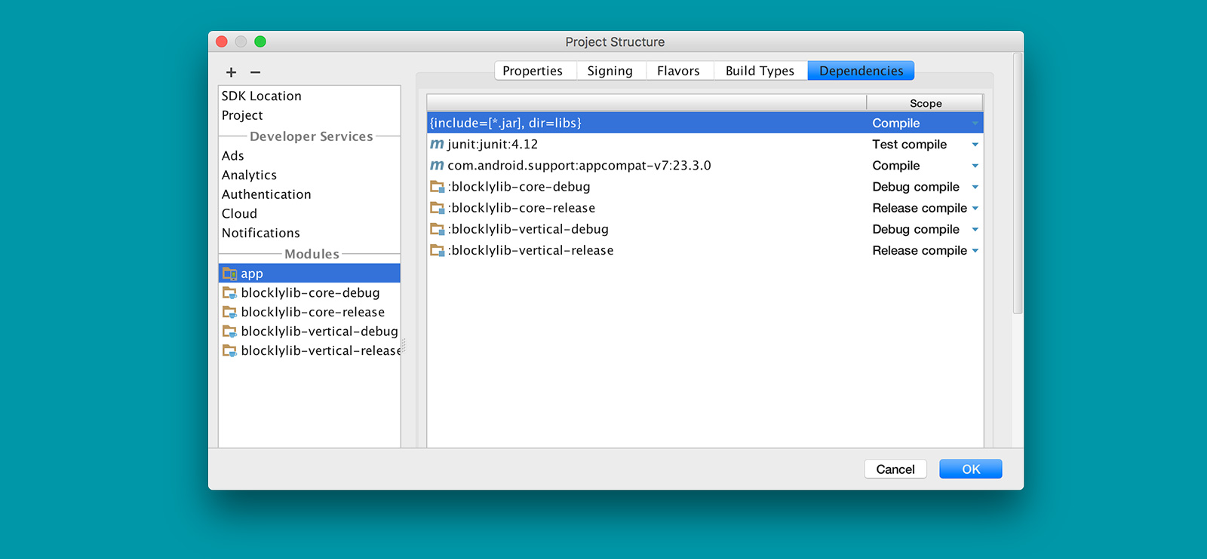Click the Scope column header
The width and height of the screenshot is (1207, 559).
point(925,103)
